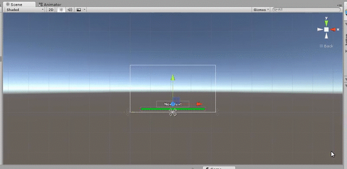Click the bottom white cone on orientation gizmo
This screenshot has height=169, width=347.
click(327, 36)
